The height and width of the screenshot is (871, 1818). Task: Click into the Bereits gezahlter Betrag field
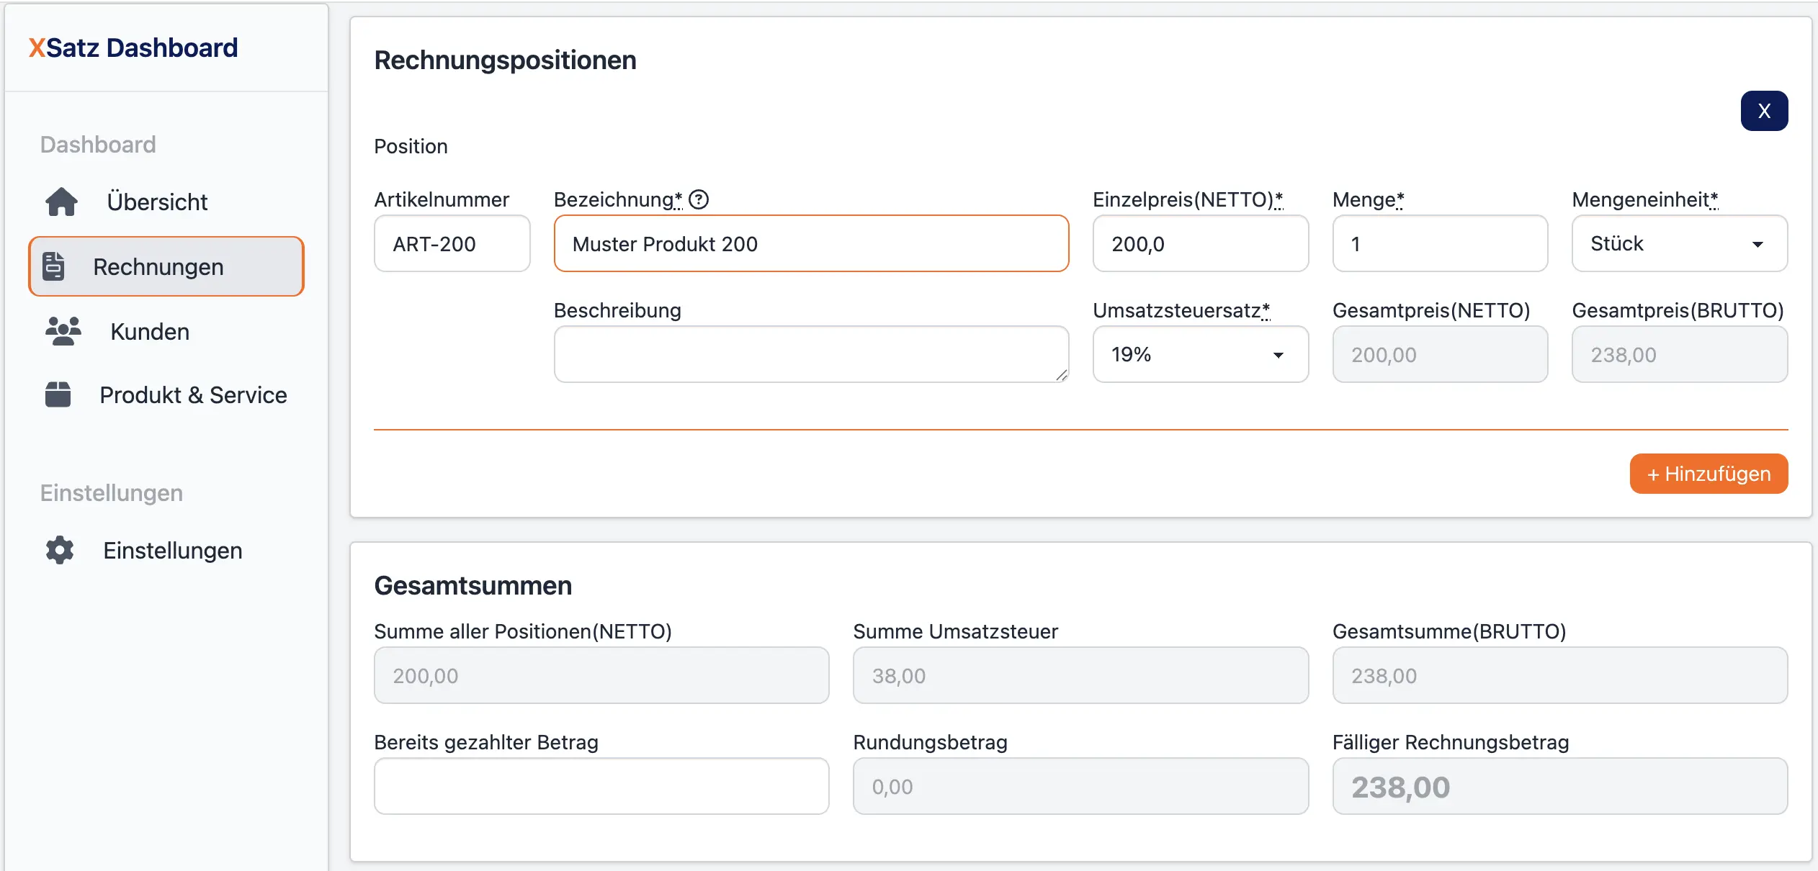click(x=601, y=786)
